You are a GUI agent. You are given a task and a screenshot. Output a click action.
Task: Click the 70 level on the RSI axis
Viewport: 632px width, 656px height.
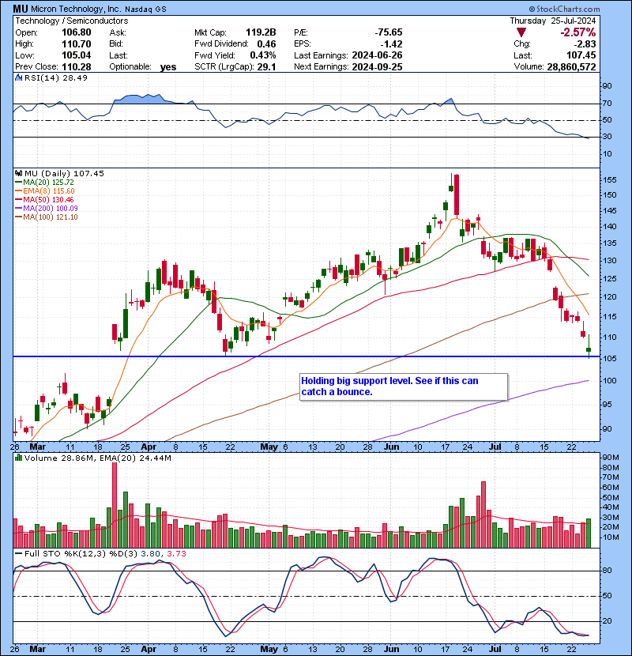click(607, 103)
